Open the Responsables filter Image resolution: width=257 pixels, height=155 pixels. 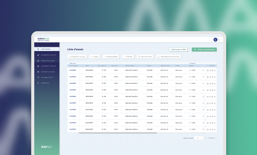112,57
